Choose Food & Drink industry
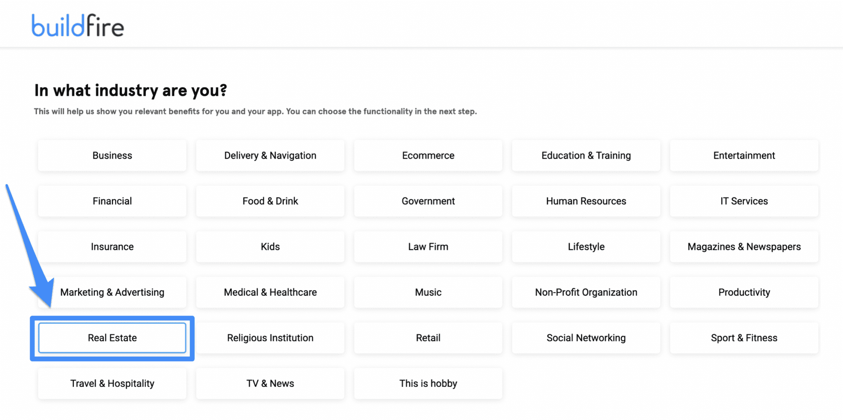The height and width of the screenshot is (420, 843). [270, 201]
